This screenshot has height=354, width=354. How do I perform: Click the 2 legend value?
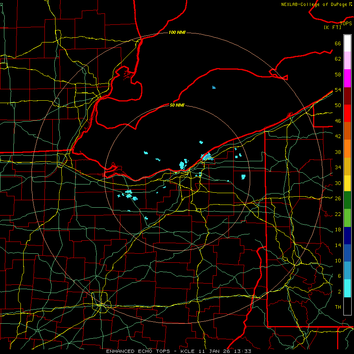tap(339, 292)
